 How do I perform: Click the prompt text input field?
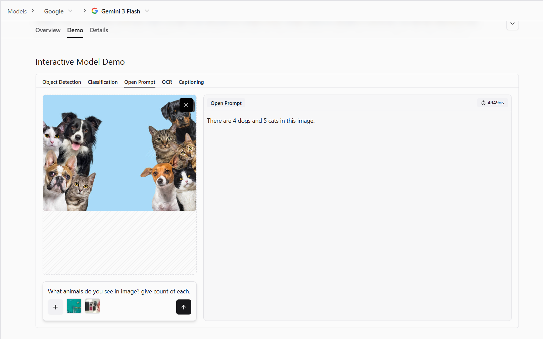119,291
